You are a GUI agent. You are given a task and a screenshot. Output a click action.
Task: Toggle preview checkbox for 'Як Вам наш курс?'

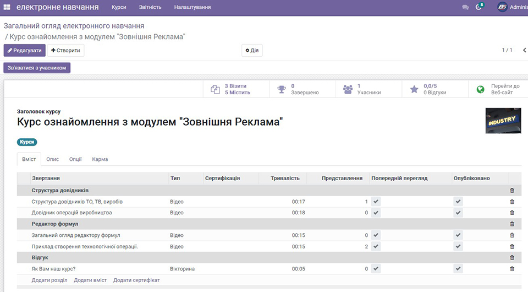click(376, 269)
